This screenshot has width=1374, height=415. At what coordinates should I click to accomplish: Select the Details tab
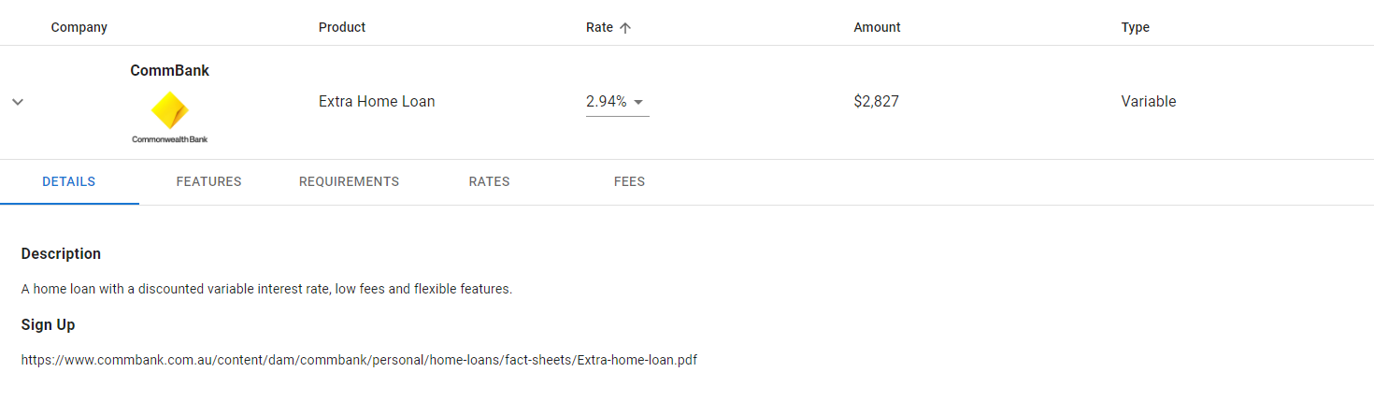(x=69, y=181)
